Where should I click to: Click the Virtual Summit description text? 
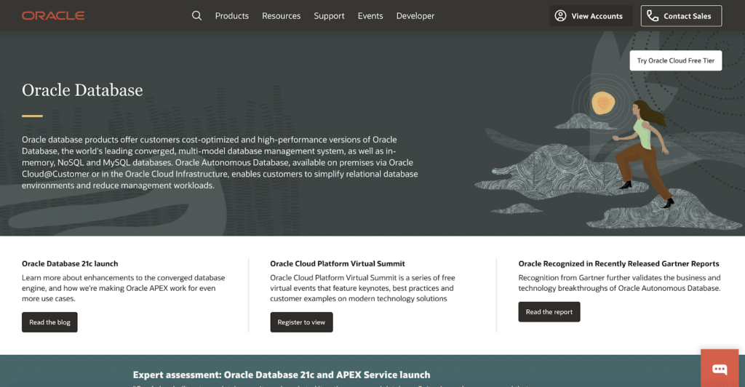click(362, 288)
